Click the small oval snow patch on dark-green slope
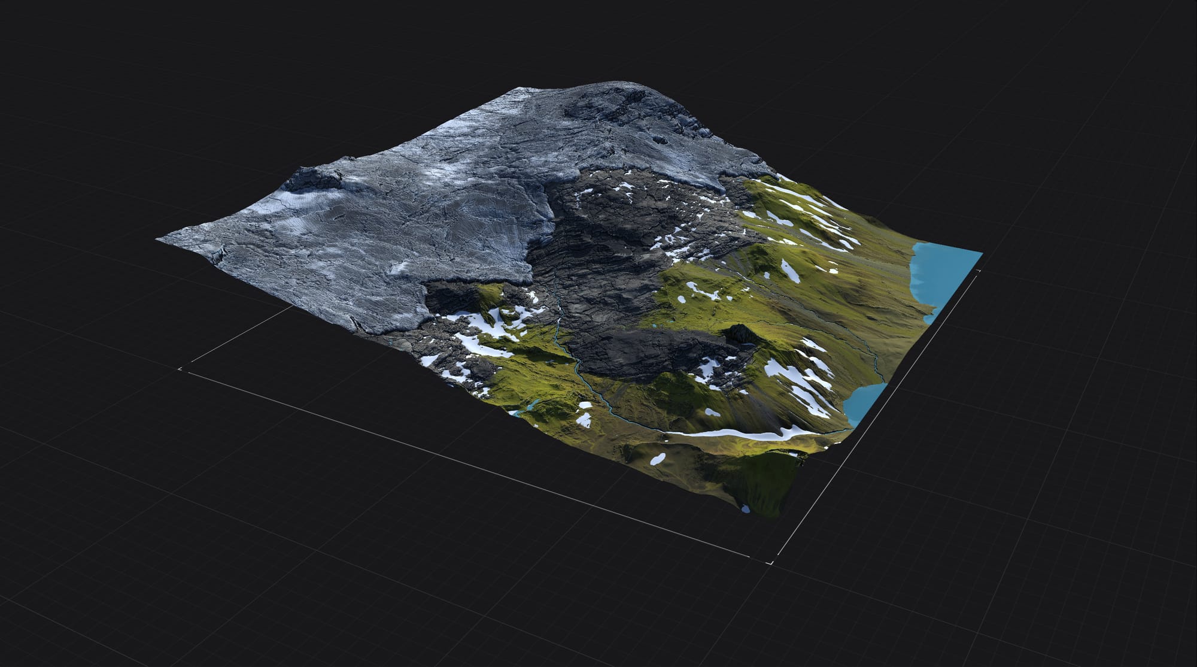 point(658,459)
